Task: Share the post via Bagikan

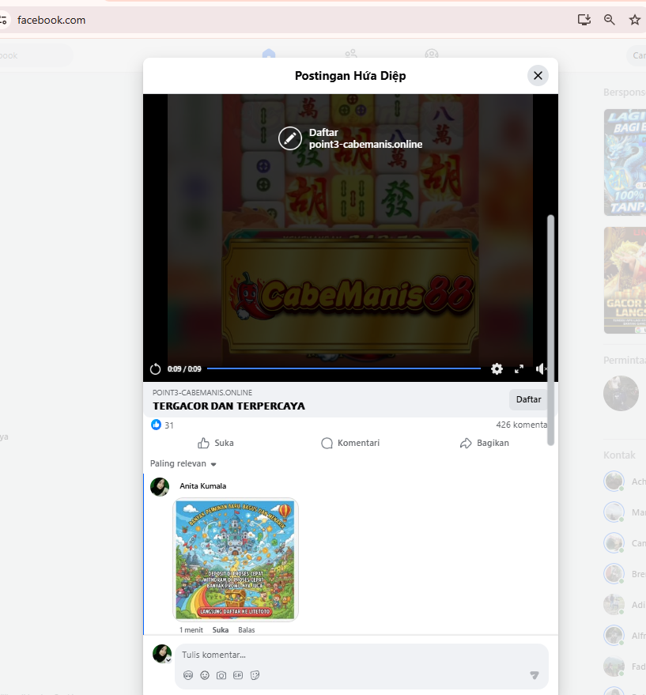Action: coord(484,443)
